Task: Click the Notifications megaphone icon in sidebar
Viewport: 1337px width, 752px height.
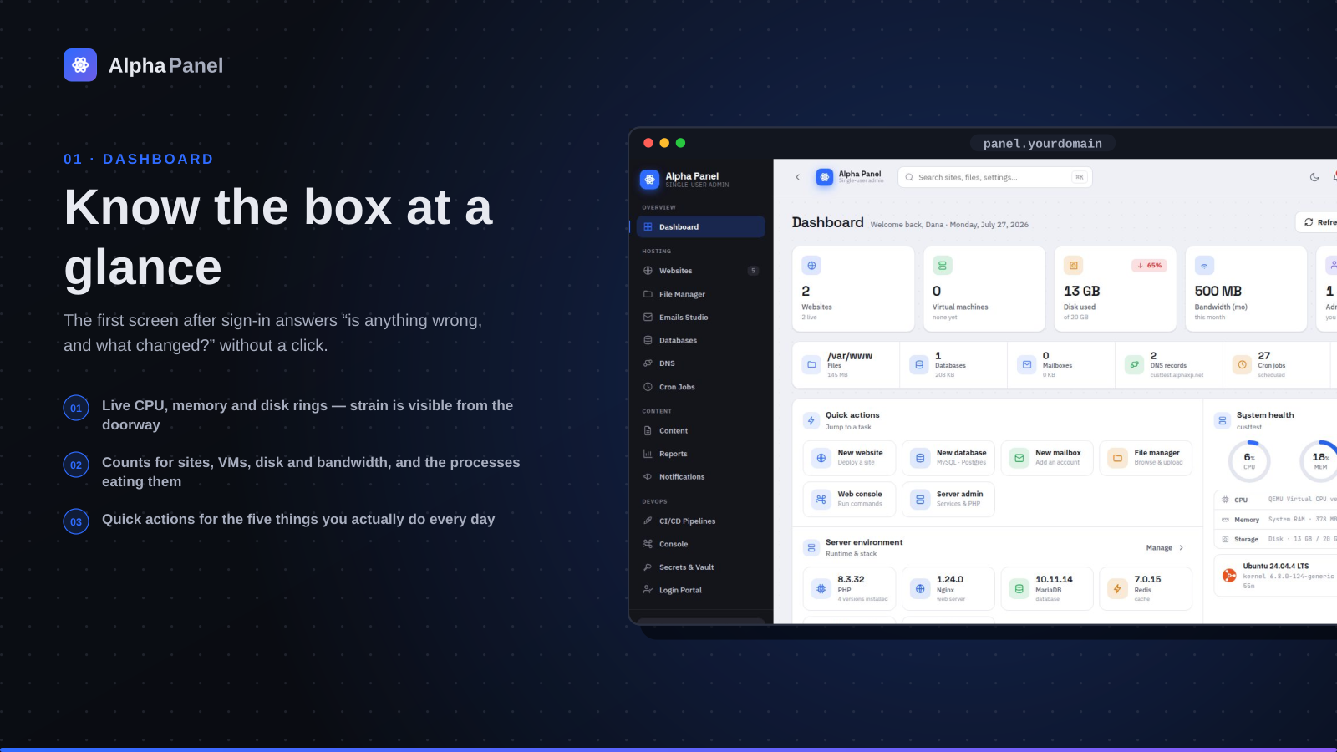Action: pyautogui.click(x=648, y=477)
